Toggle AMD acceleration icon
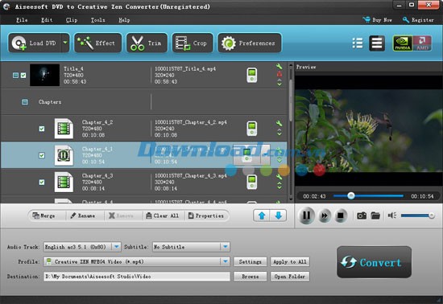Viewport: 443px width, 304px height. coord(422,43)
